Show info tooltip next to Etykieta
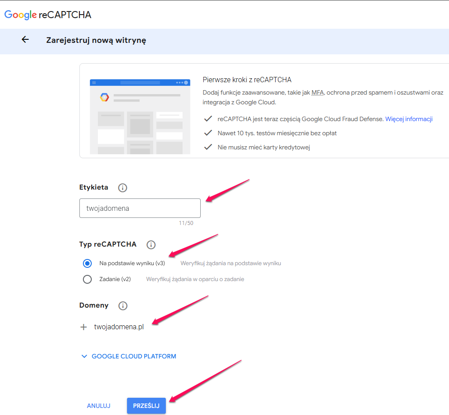The width and height of the screenshot is (449, 415). (x=123, y=188)
